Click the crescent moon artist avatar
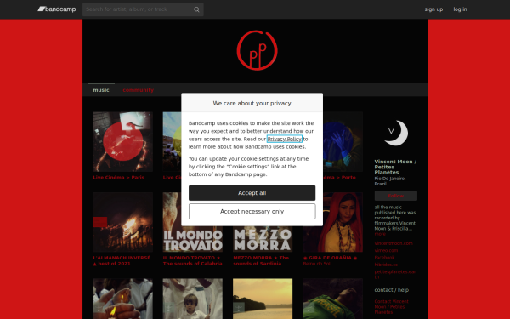This screenshot has width=510, height=319. 396,134
